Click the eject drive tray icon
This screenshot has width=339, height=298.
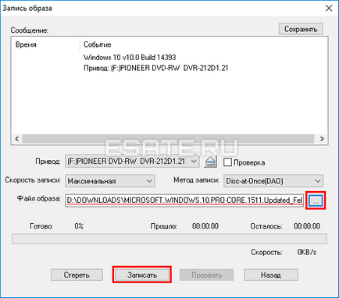coord(210,161)
